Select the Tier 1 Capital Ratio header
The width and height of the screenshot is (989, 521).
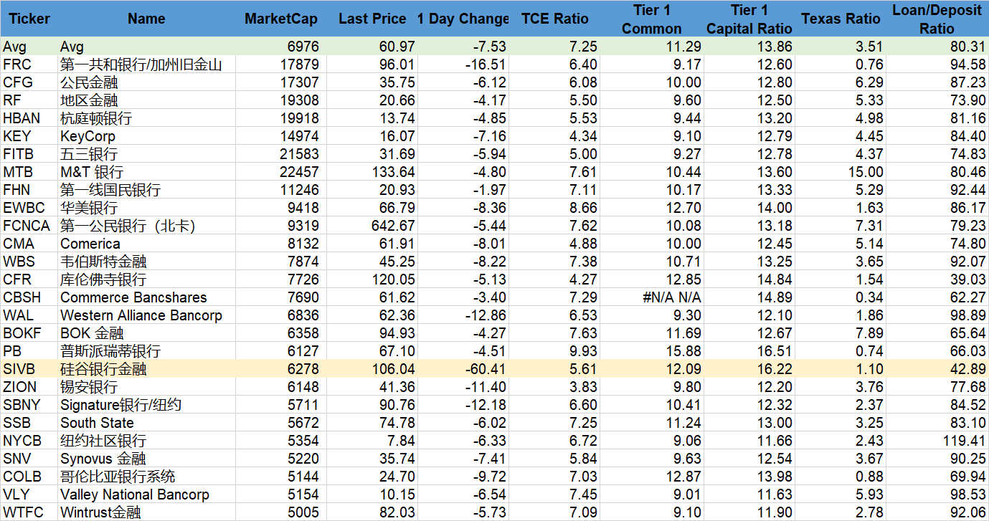coord(749,19)
